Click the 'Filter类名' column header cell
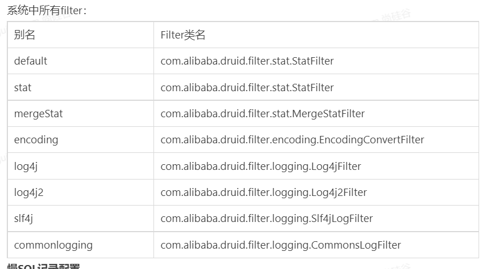 click(x=316, y=35)
